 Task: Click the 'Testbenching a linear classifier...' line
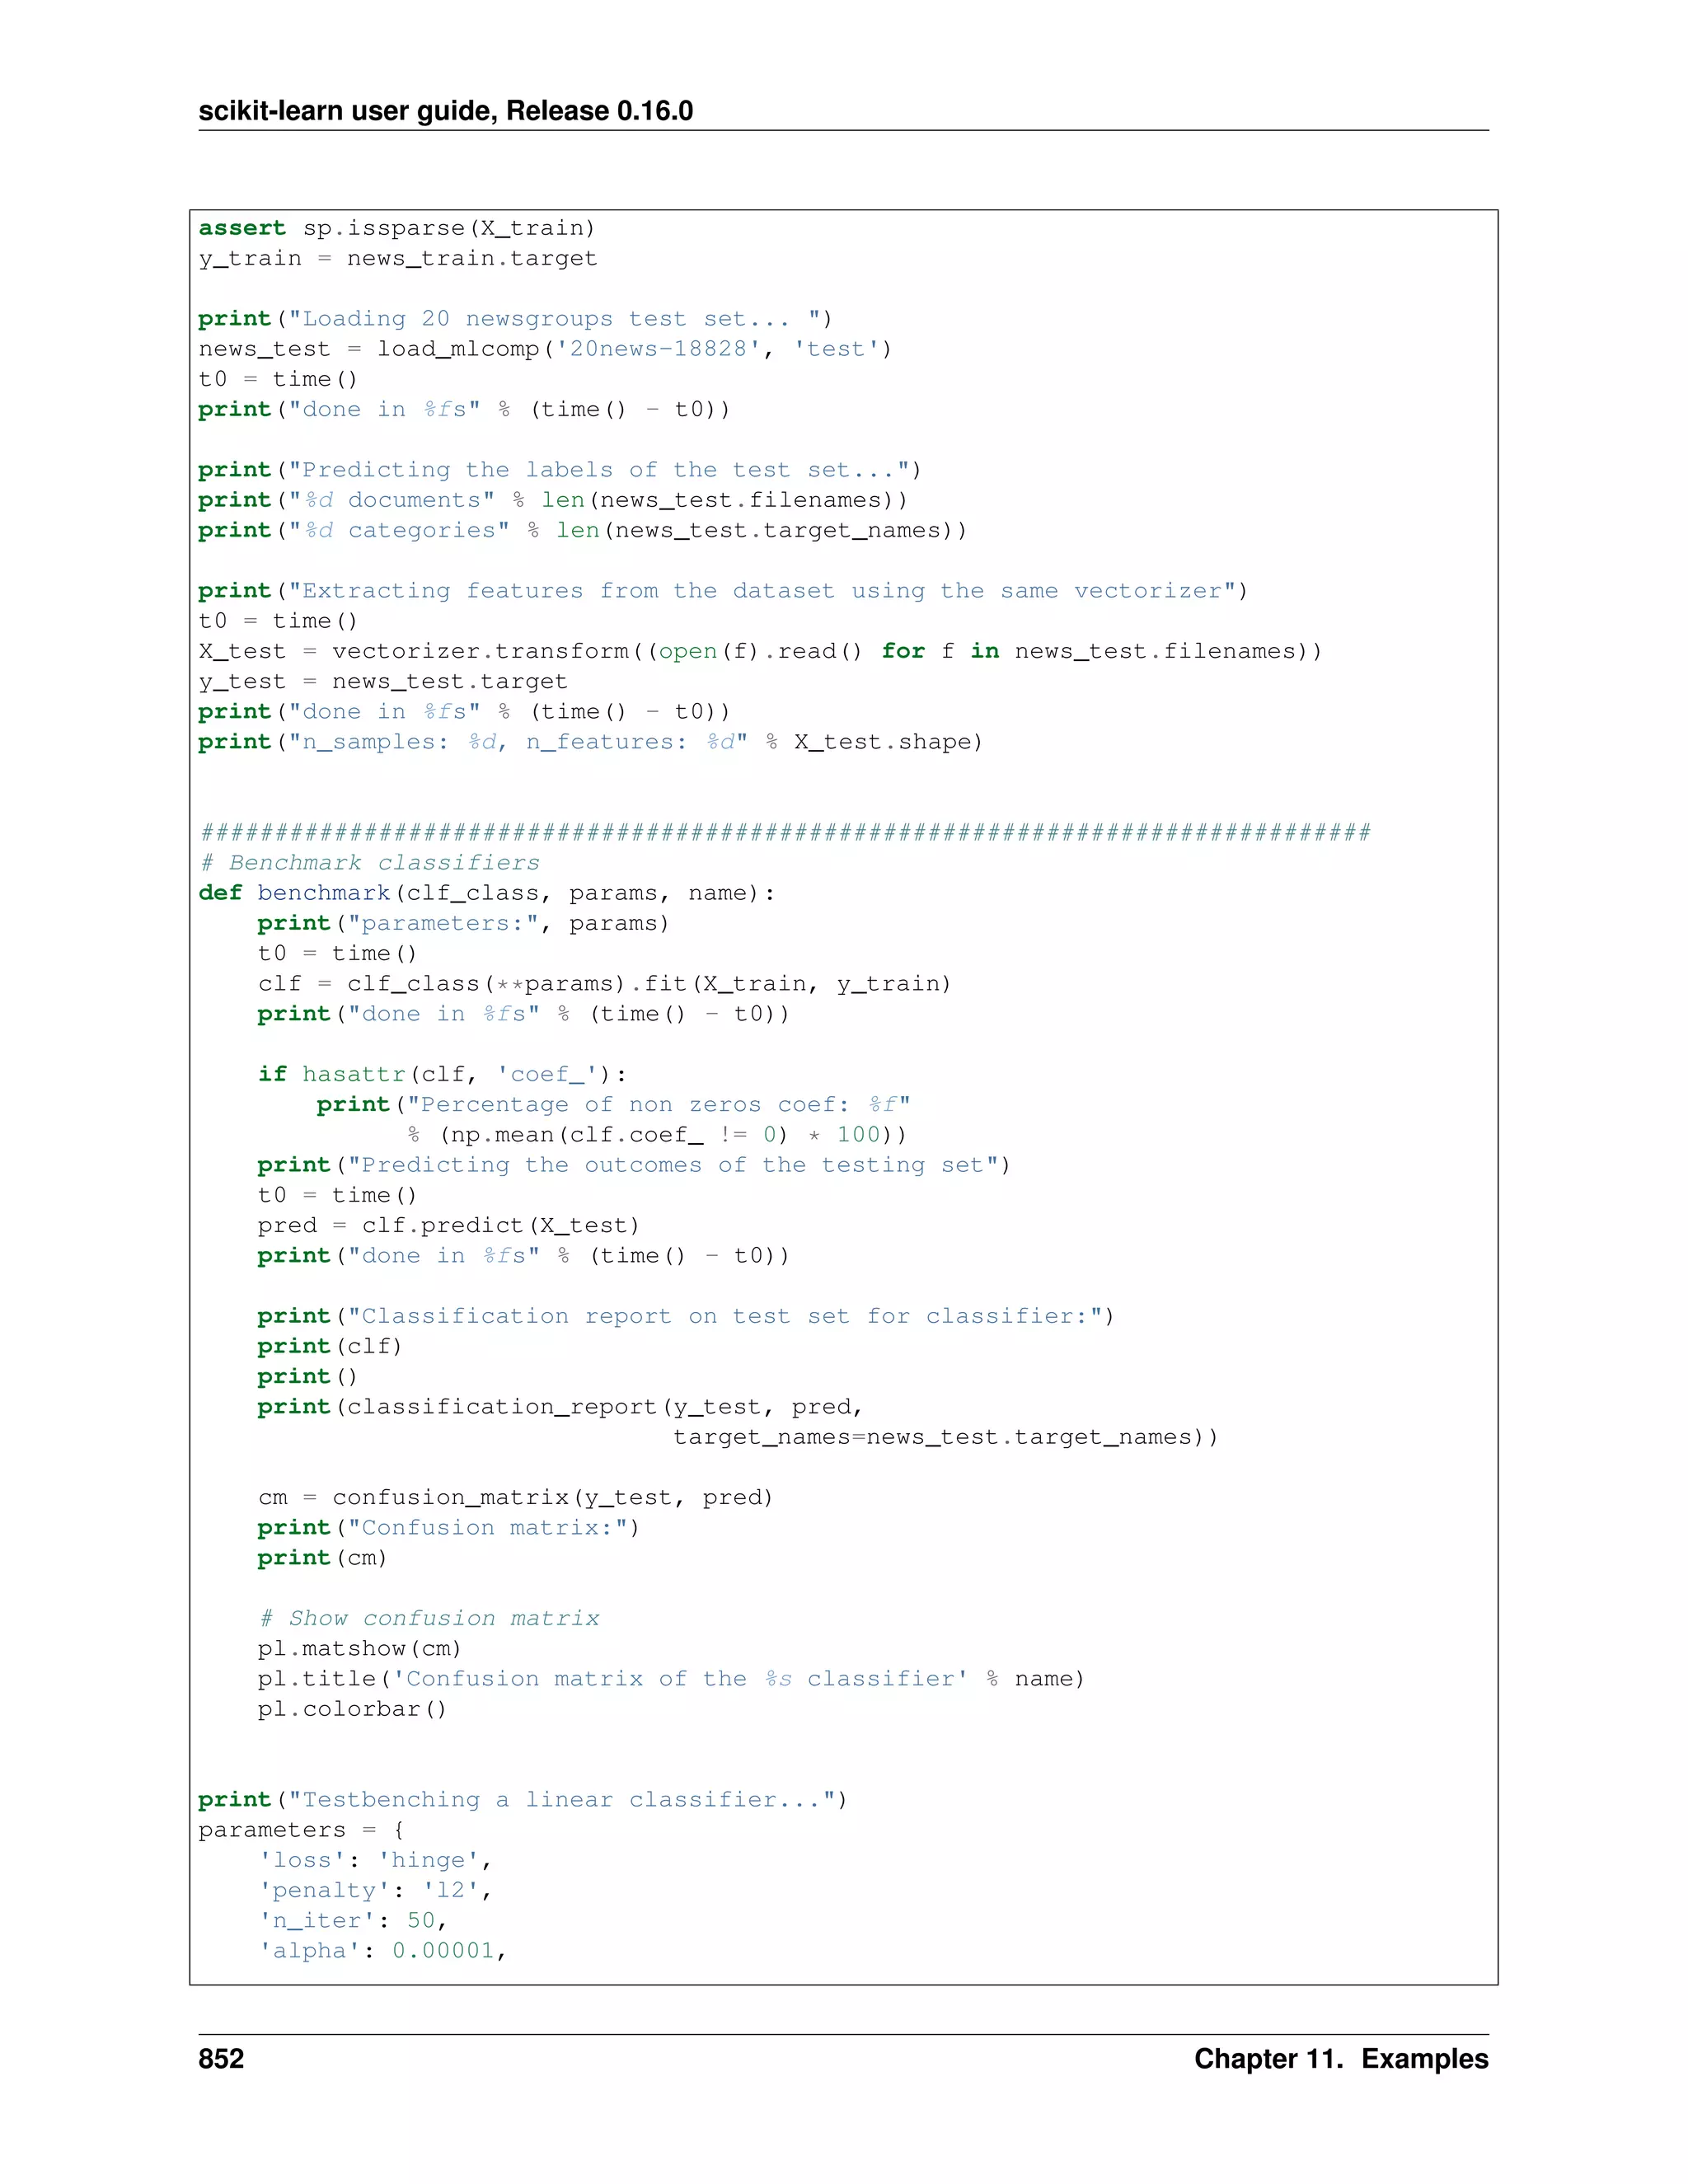[523, 1800]
